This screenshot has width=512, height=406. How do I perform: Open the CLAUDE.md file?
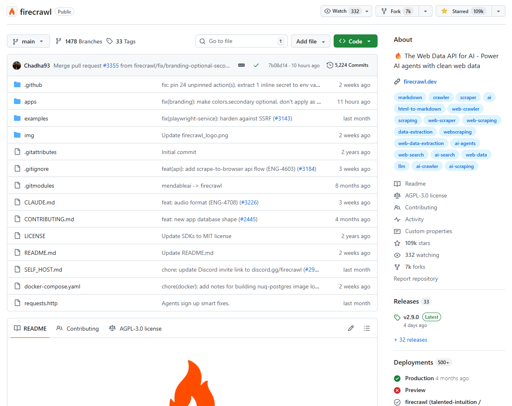click(x=39, y=202)
